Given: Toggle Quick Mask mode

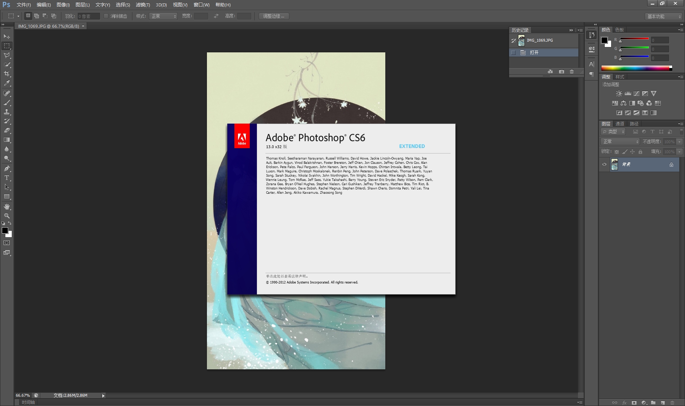Looking at the screenshot, I should pyautogui.click(x=7, y=243).
